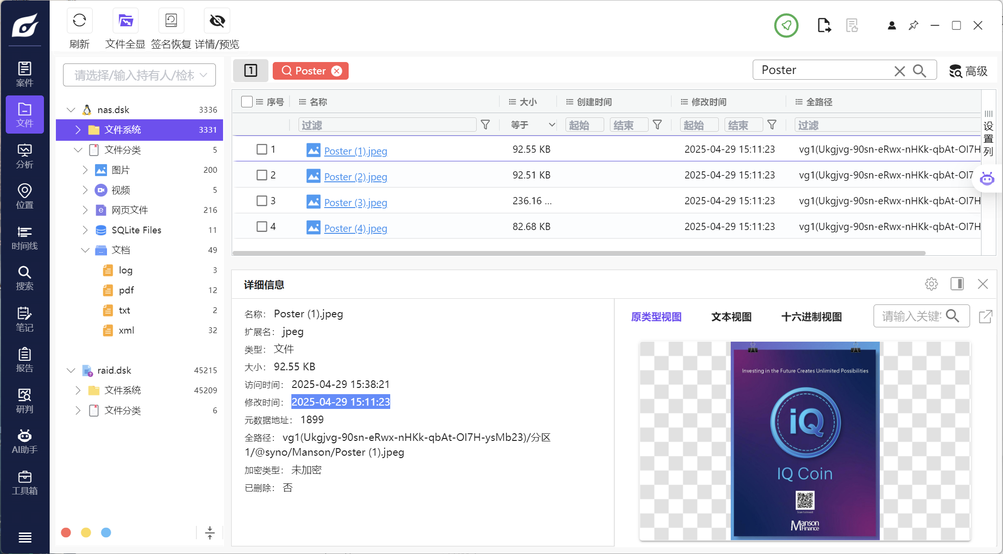Click the 签名恢复 toolbar icon
Screen dimensions: 1003x554
pos(171,21)
